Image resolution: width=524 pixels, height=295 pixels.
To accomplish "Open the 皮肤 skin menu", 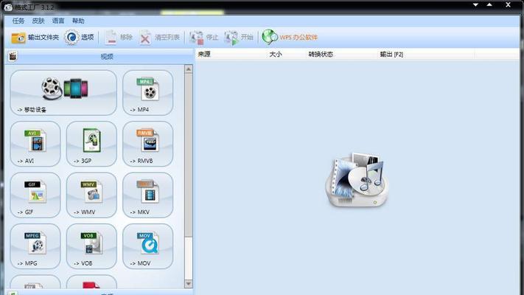I will click(x=38, y=21).
